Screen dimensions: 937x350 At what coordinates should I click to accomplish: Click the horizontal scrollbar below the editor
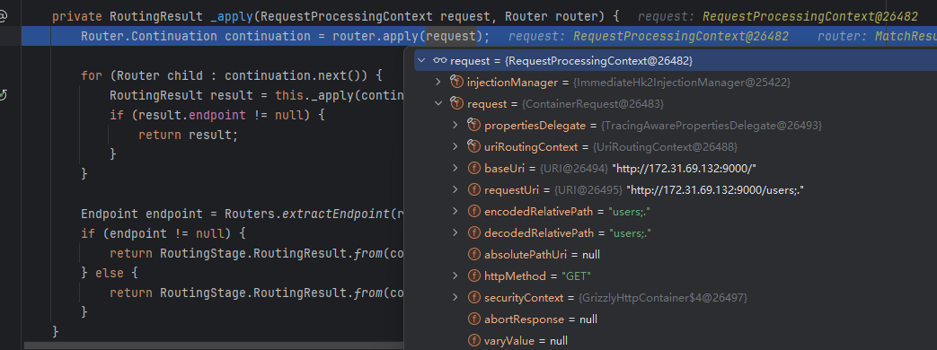(x=213, y=346)
